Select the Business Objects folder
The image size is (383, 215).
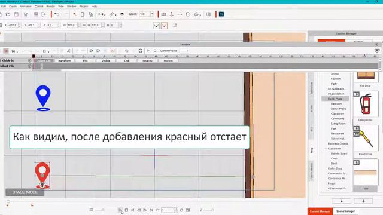click(x=338, y=143)
